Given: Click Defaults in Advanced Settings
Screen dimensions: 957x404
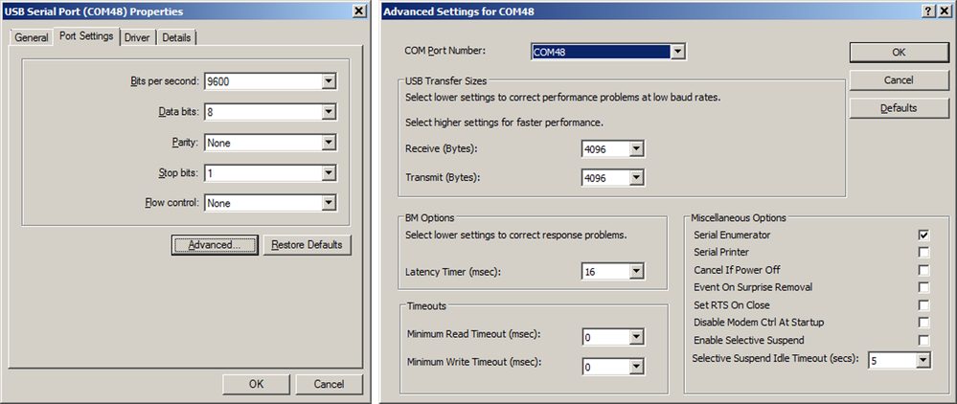Looking at the screenshot, I should pos(899,108).
